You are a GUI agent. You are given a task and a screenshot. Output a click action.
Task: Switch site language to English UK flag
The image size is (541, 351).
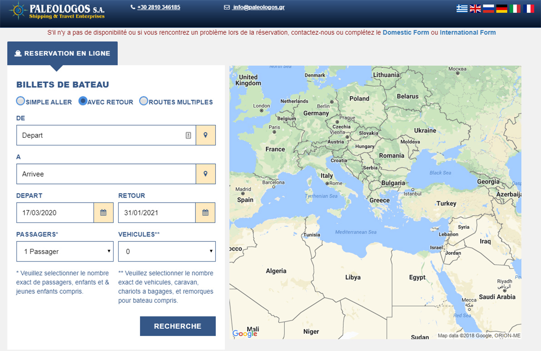coord(475,9)
